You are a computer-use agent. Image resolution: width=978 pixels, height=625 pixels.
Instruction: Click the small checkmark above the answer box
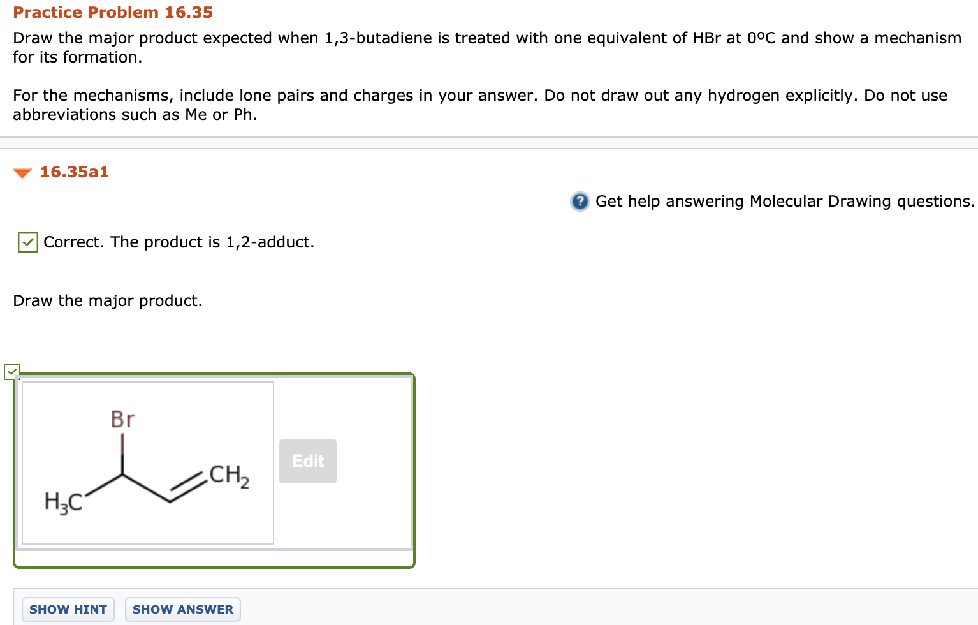click(x=13, y=371)
